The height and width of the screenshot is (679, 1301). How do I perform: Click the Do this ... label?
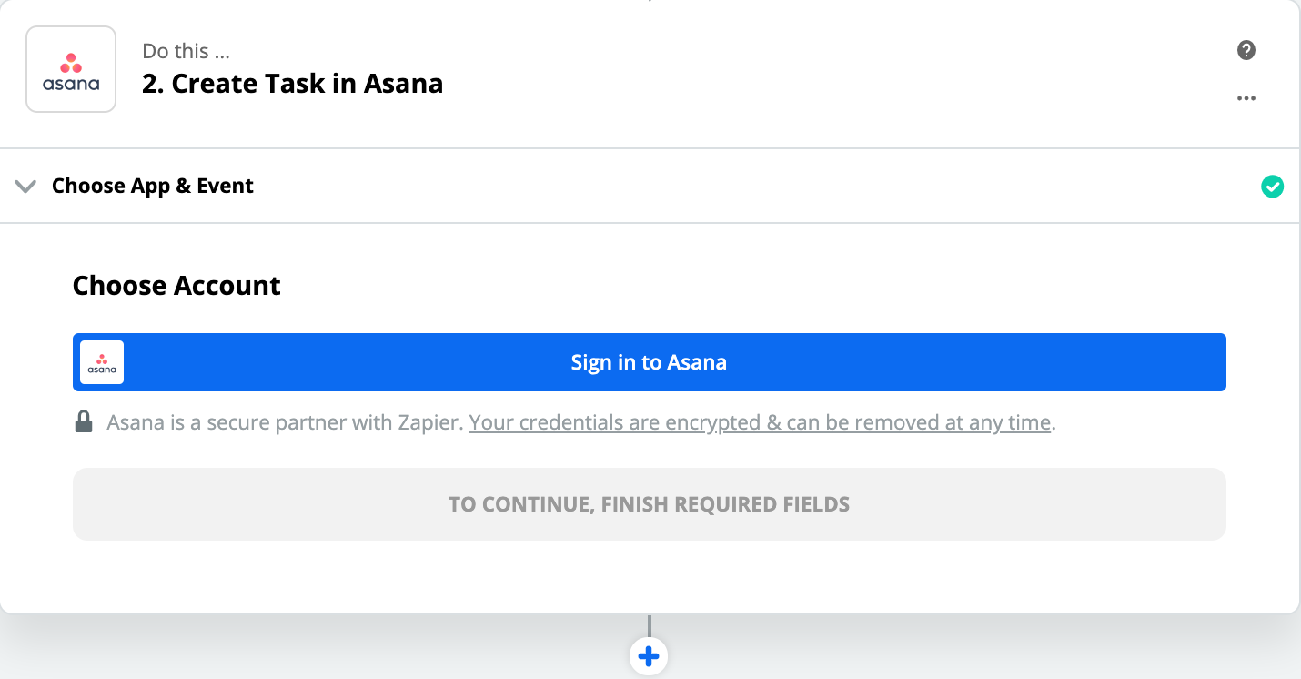tap(187, 51)
